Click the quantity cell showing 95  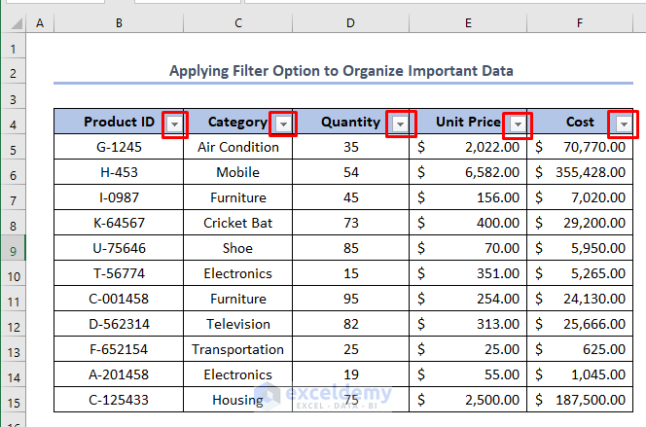[x=350, y=300]
